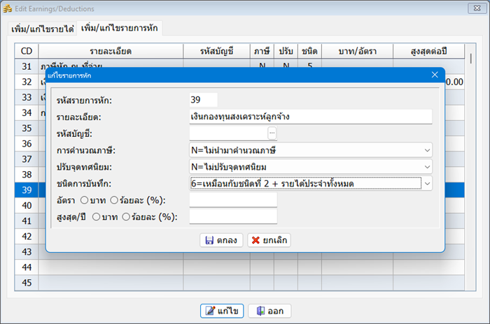The height and width of the screenshot is (324, 490).
Task: Click the รายละเอียด text field
Action: [310, 117]
